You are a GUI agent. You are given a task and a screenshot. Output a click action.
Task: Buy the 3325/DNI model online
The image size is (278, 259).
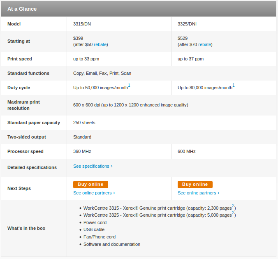pyautogui.click(x=195, y=184)
